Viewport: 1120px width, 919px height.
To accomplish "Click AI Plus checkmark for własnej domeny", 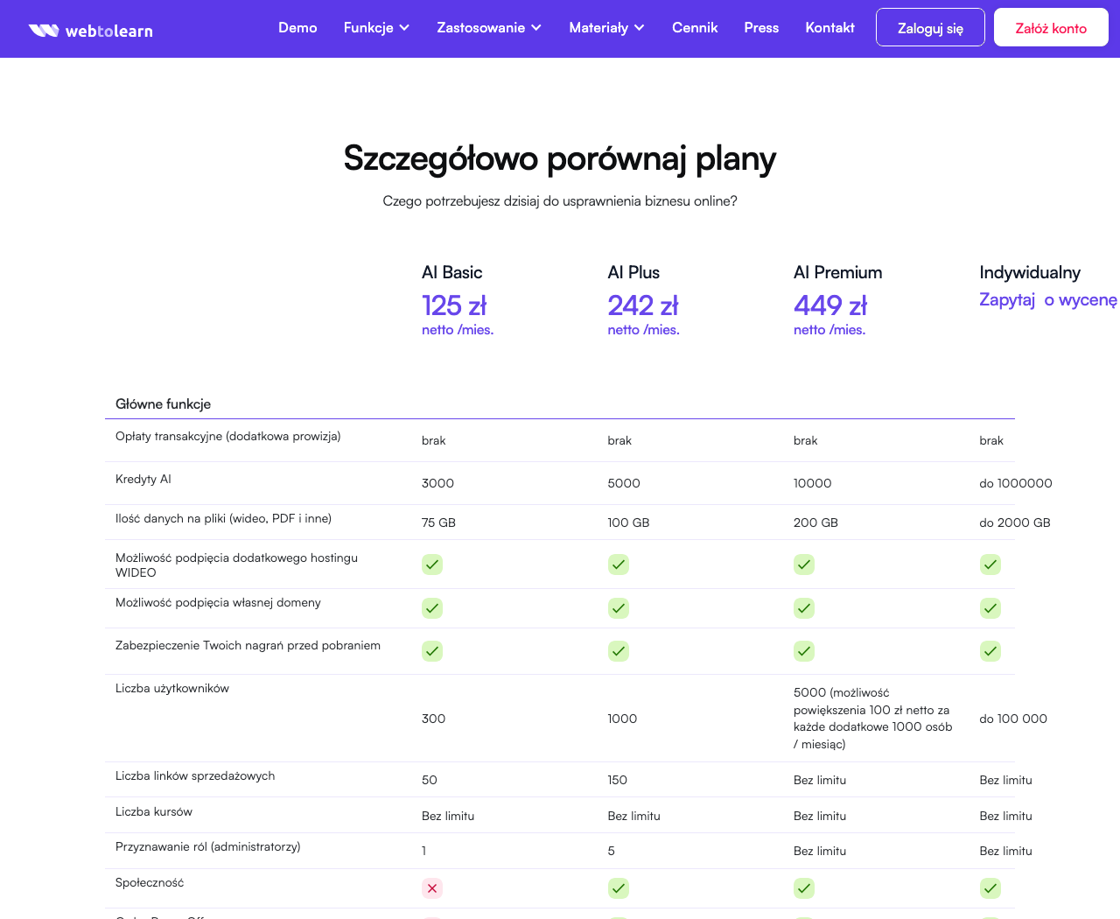I will coord(619,608).
